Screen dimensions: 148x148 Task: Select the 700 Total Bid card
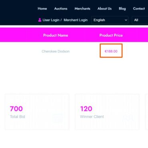tap(37, 112)
